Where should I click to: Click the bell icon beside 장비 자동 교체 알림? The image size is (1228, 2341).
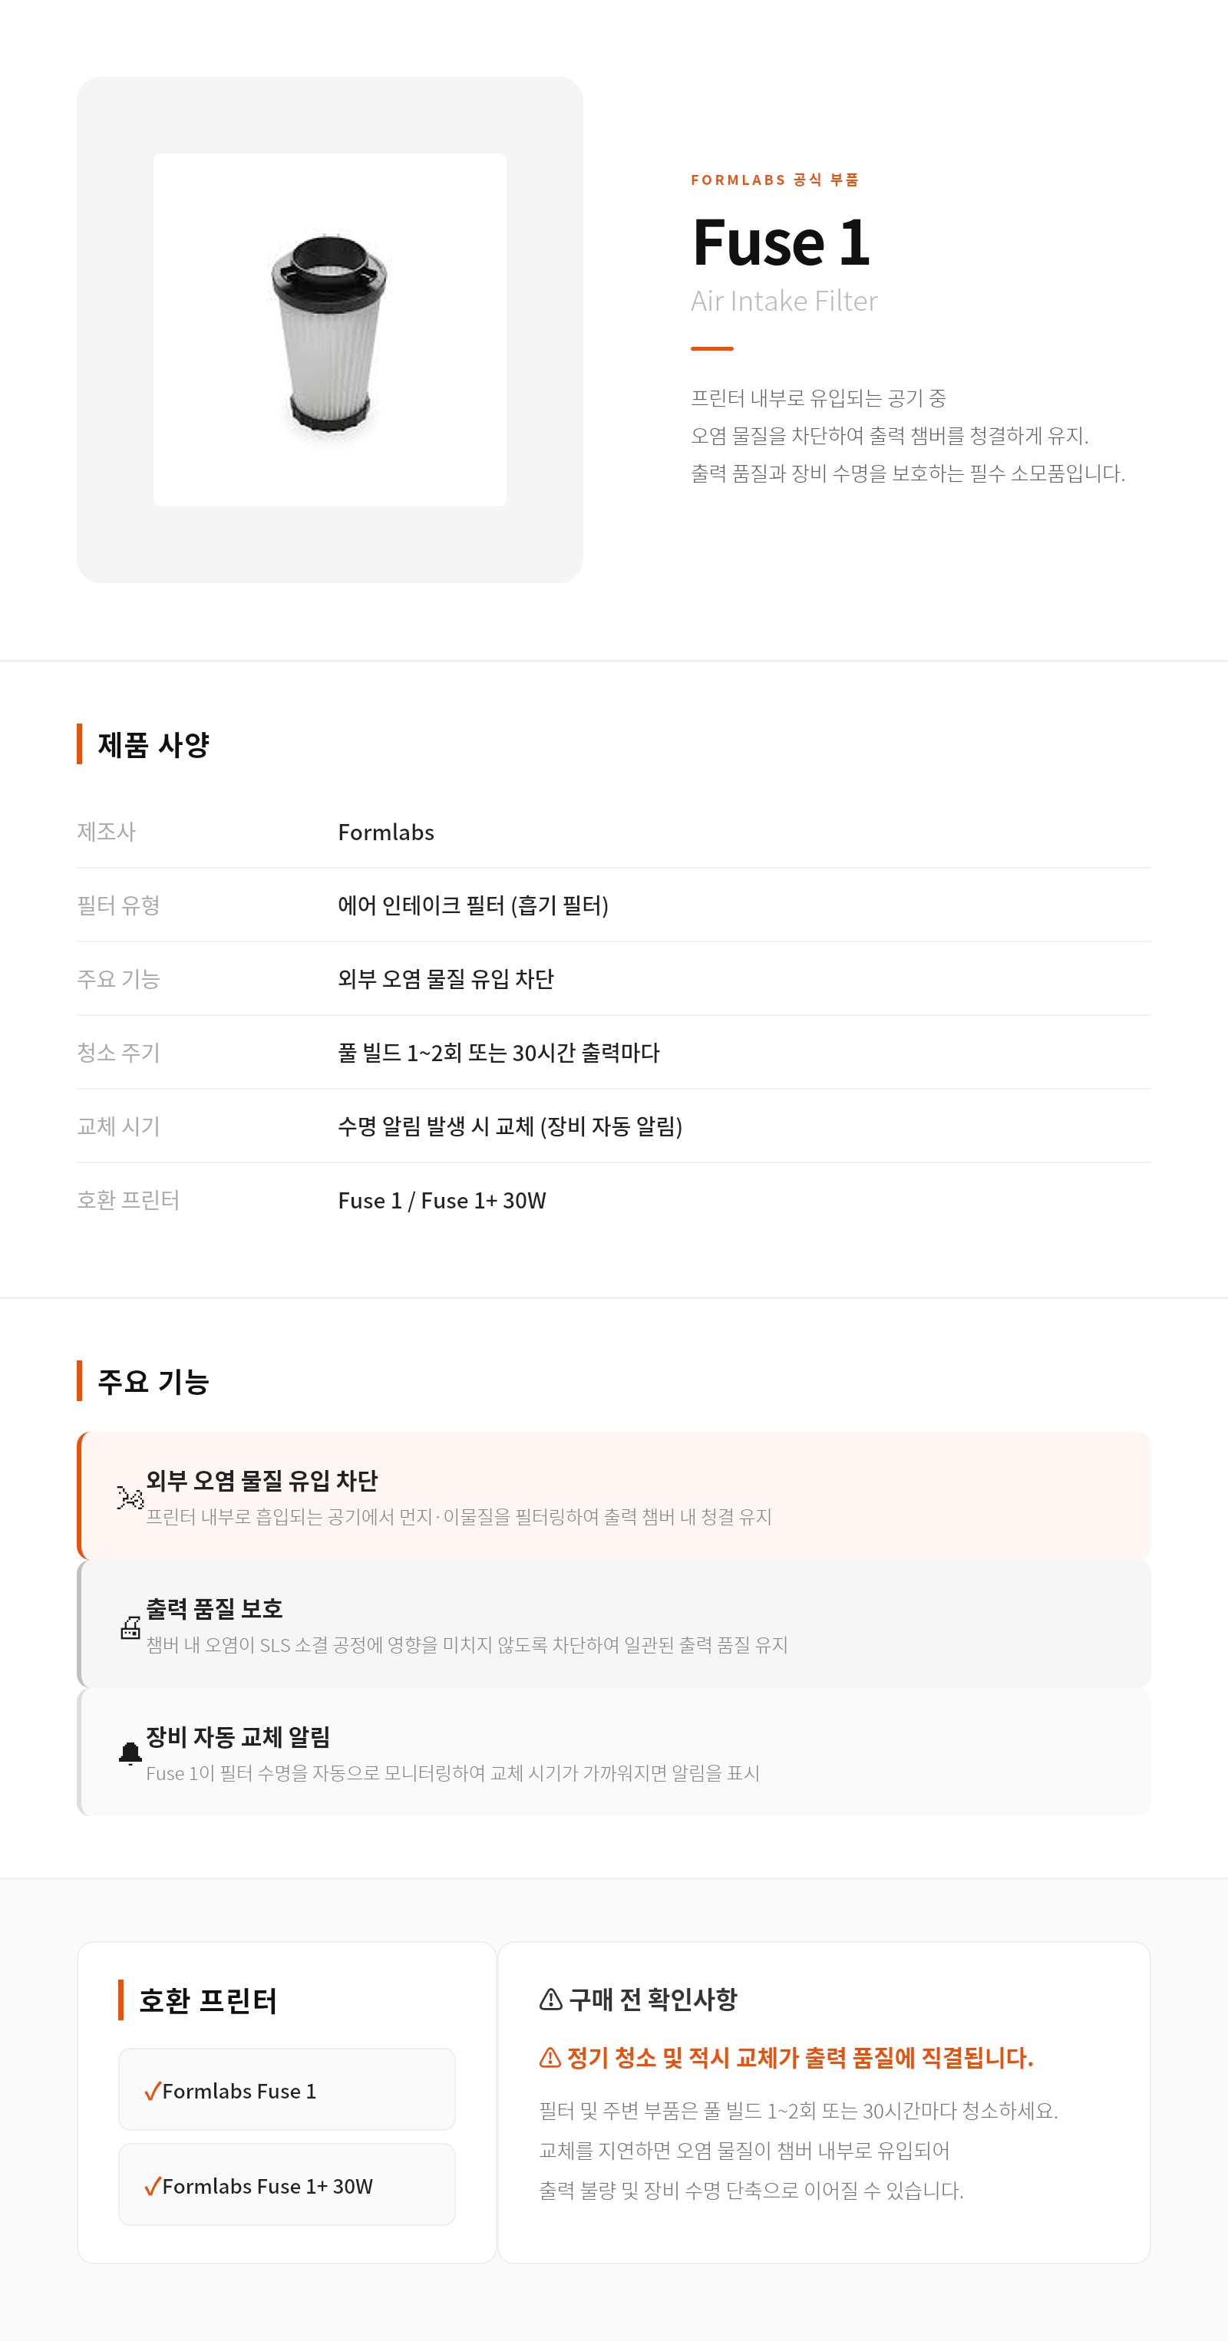(x=130, y=1754)
